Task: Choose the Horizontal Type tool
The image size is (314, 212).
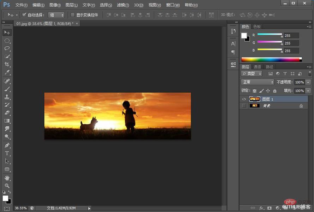Action: 7,153
